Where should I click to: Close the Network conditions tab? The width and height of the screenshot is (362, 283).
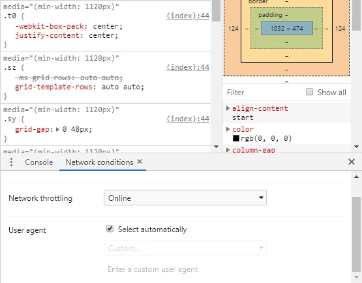[x=140, y=162]
